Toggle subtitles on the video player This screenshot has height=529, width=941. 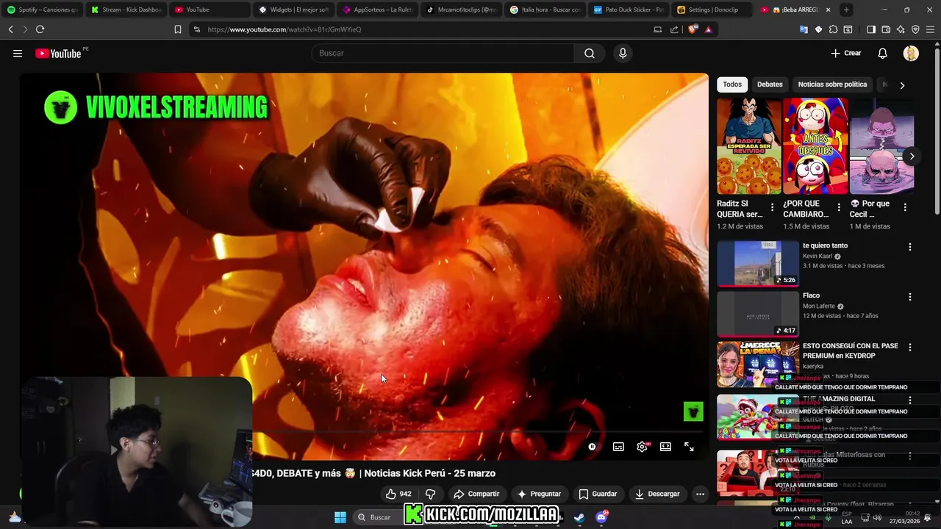pos(618,447)
